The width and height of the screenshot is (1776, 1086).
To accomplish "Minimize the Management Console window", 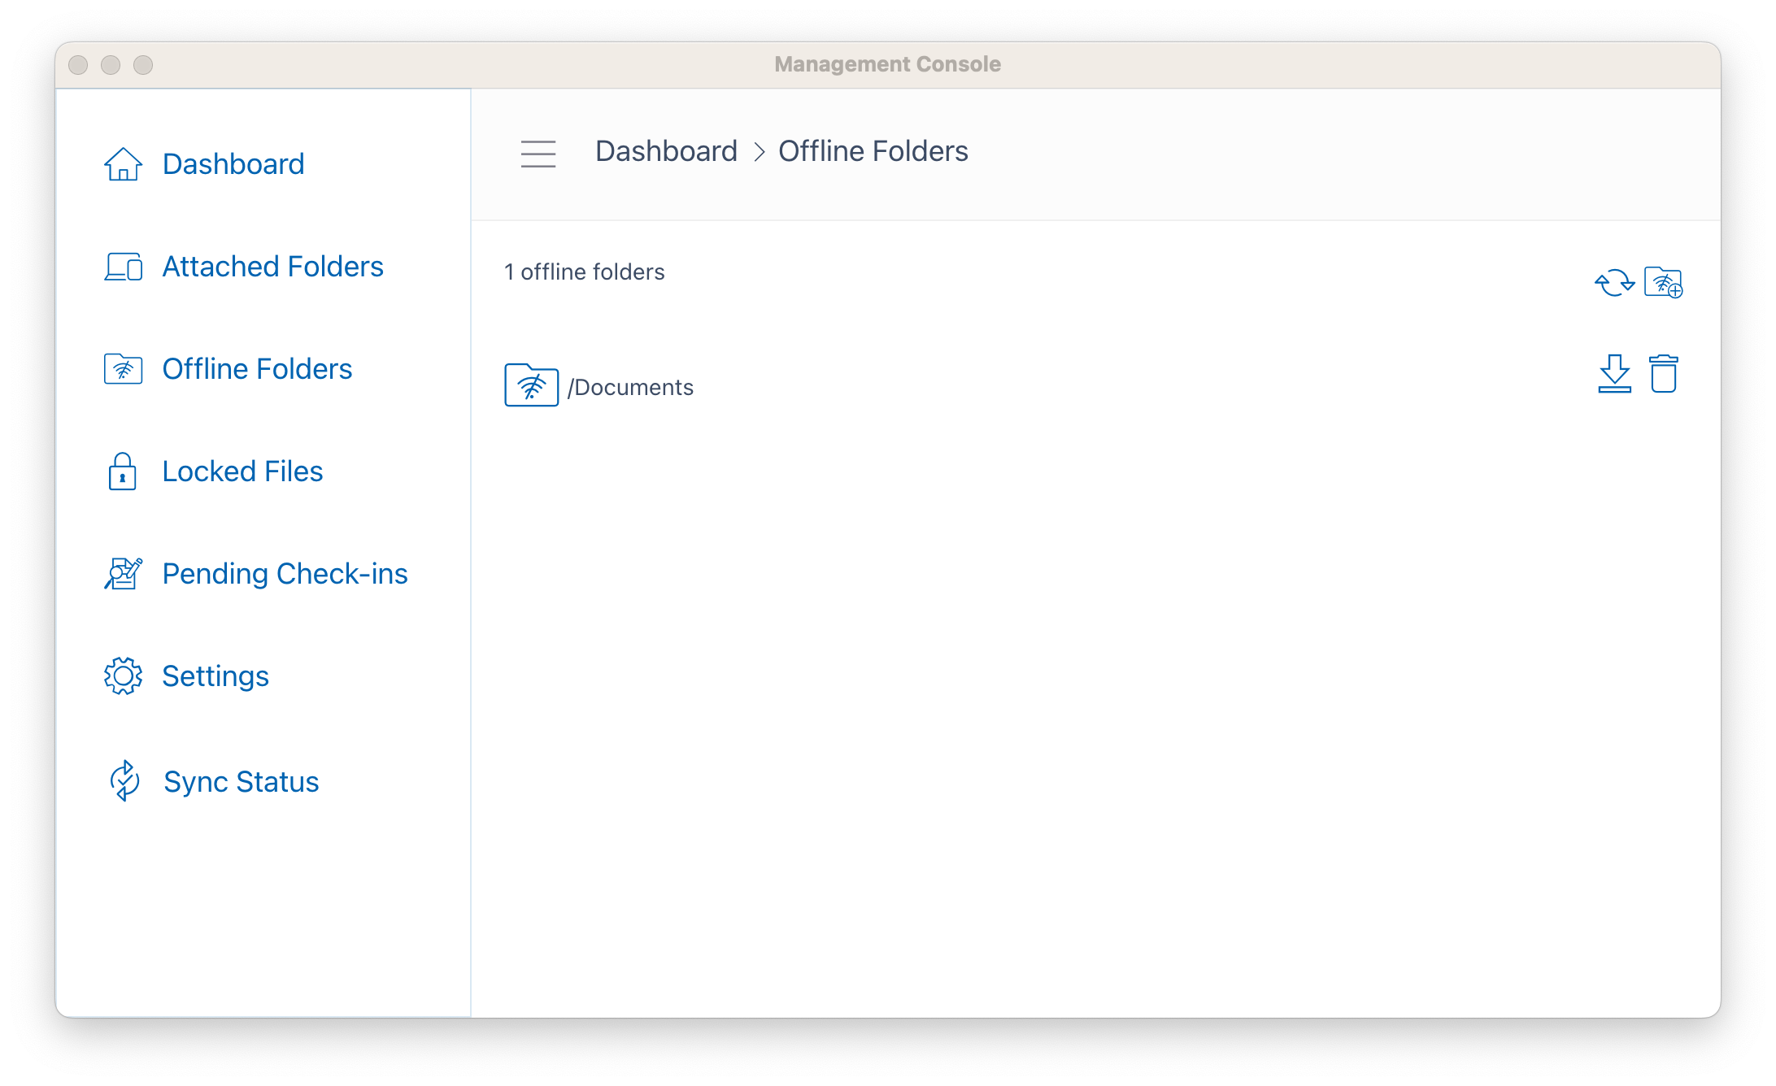I will (x=111, y=65).
